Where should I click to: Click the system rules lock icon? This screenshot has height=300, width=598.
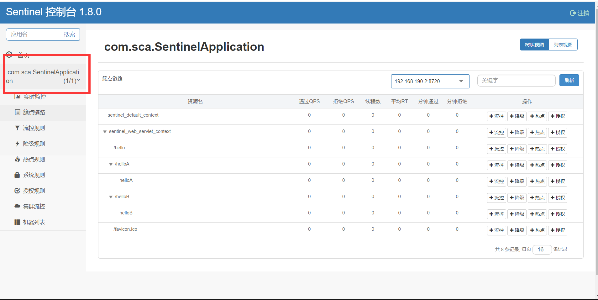click(18, 175)
